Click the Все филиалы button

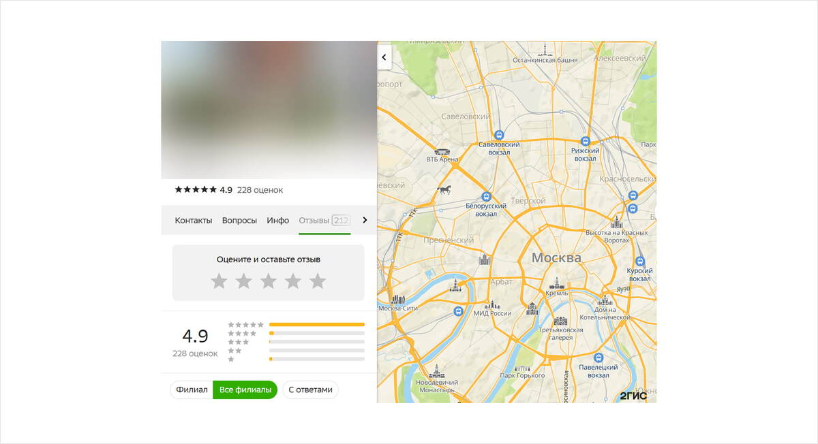245,390
